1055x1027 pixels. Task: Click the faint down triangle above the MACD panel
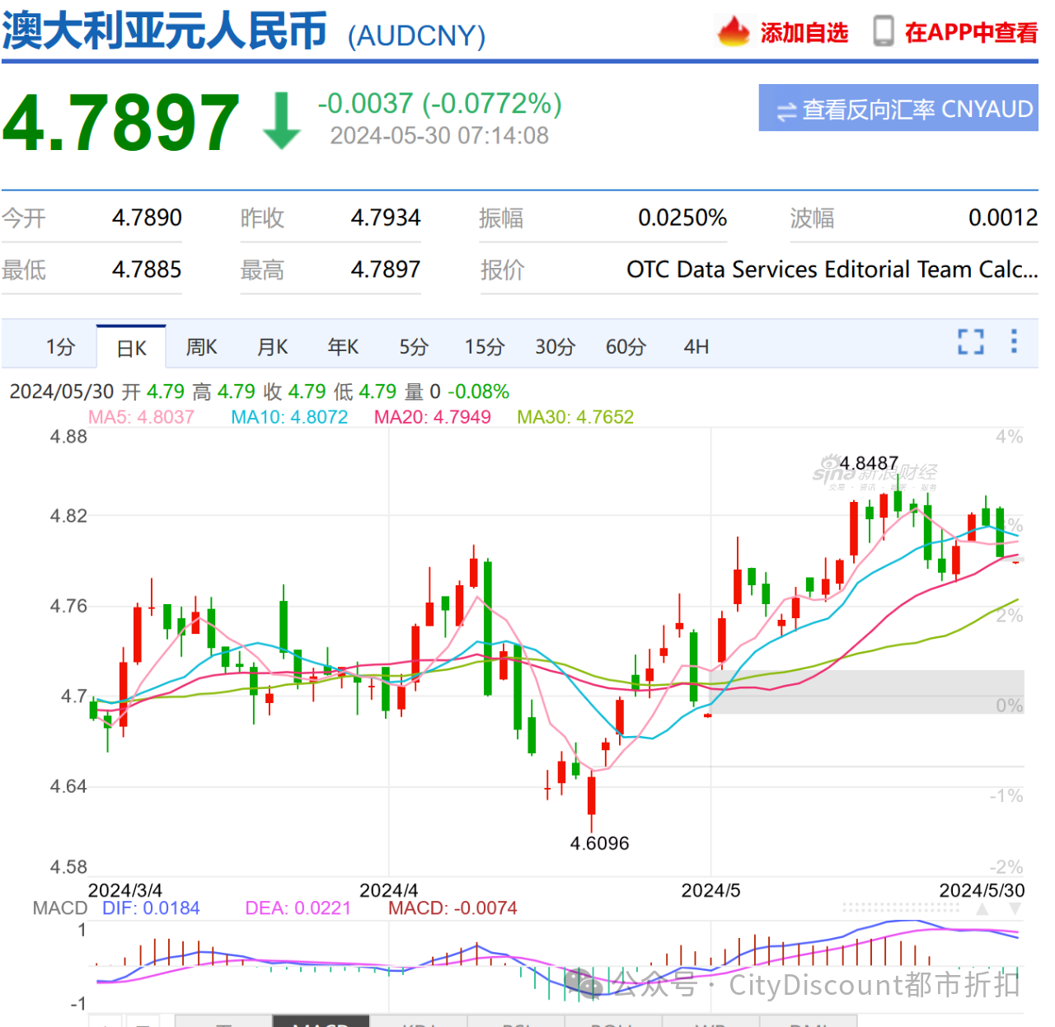point(1015,908)
